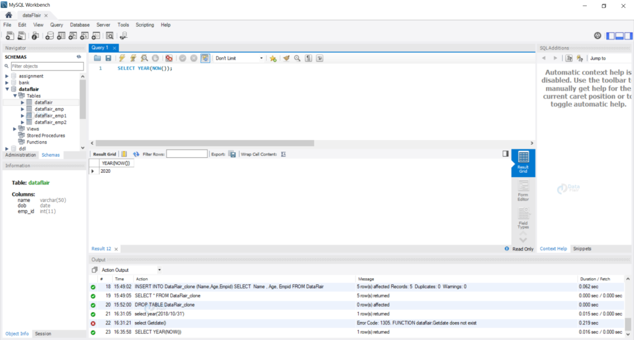Execute query with lightning bolt icon
The width and height of the screenshot is (634, 340).
(x=122, y=58)
